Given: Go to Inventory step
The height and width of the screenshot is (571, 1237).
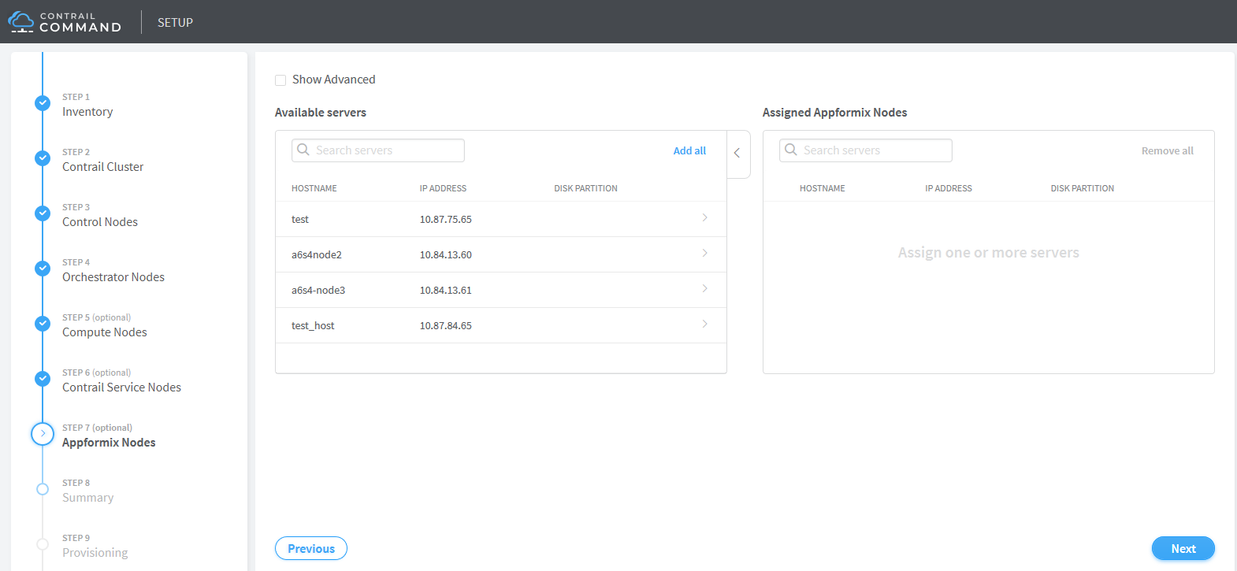Looking at the screenshot, I should coord(87,112).
